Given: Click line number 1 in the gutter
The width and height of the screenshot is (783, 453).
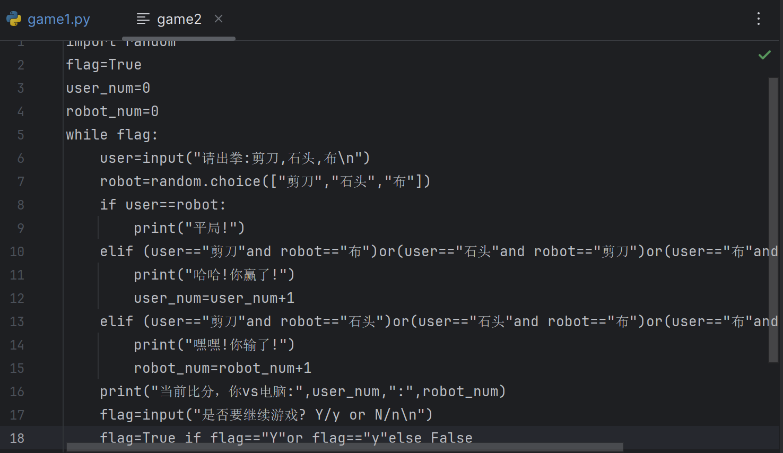Looking at the screenshot, I should click(21, 41).
